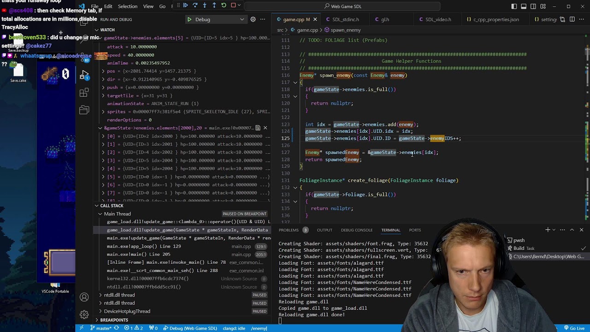Open Manage gear in activity bar
The image size is (590, 332).
84,315
